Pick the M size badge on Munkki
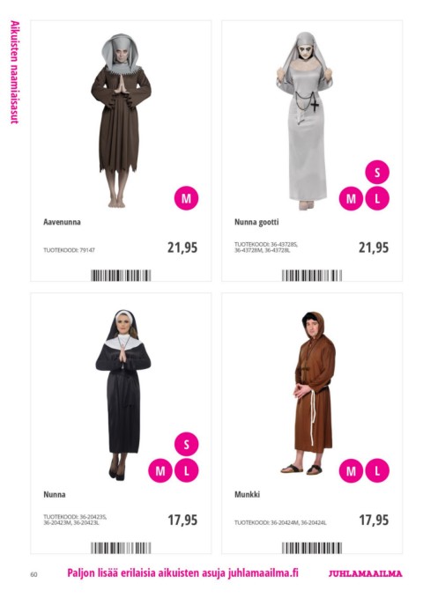The height and width of the screenshot is (598, 423). point(351,470)
